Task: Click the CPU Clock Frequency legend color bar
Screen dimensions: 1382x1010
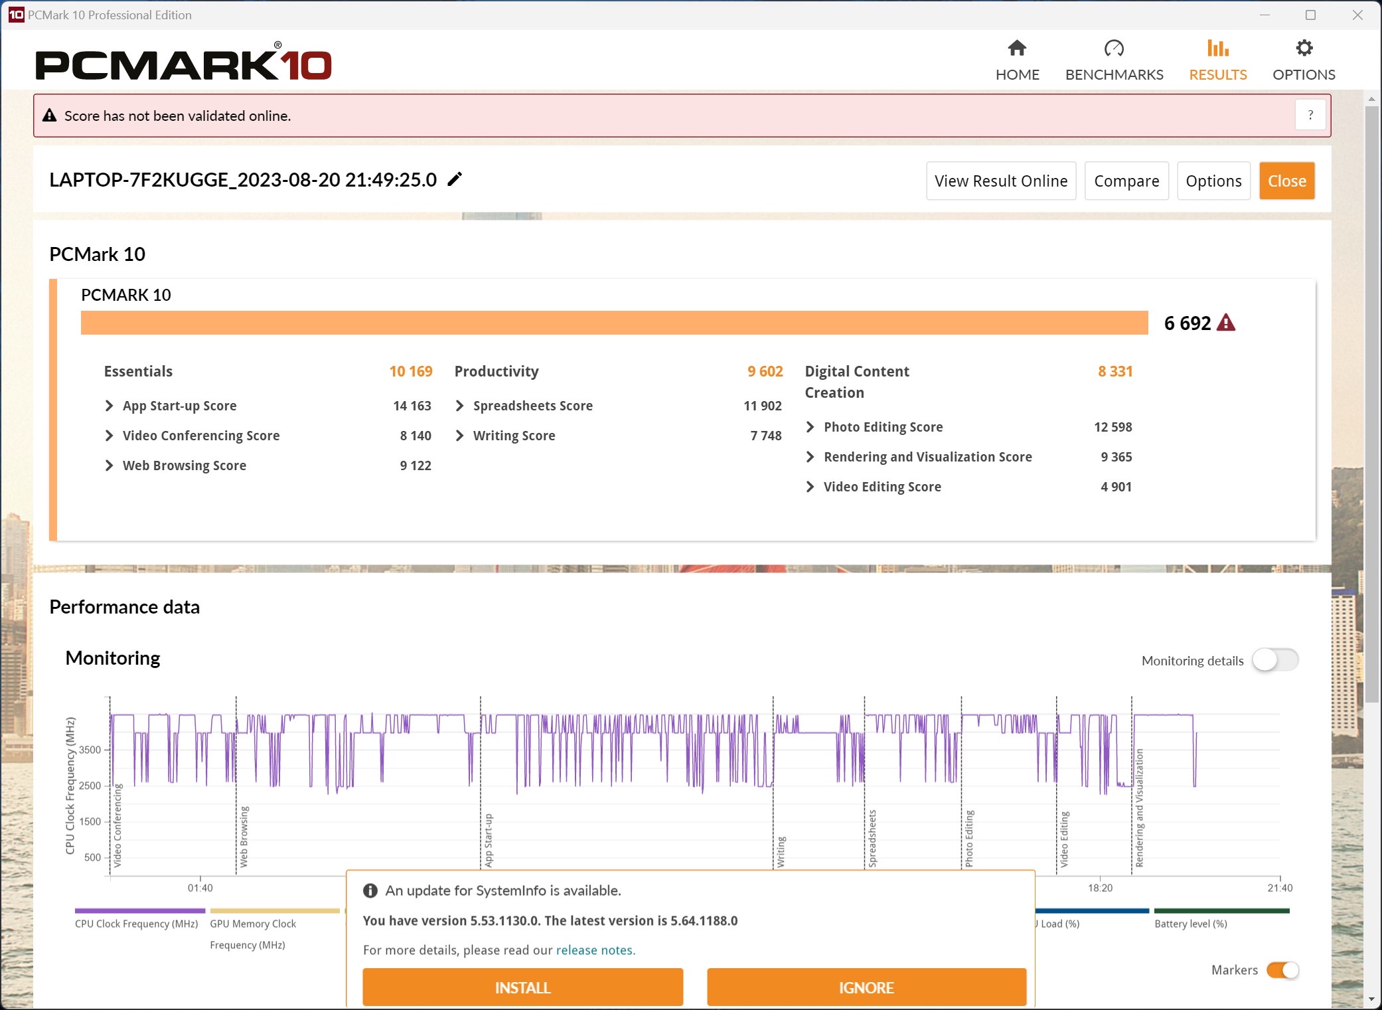Action: point(140,910)
